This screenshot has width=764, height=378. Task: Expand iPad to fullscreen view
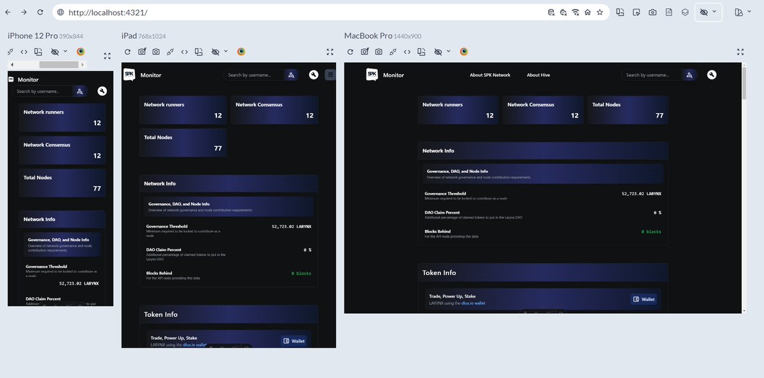coord(330,51)
